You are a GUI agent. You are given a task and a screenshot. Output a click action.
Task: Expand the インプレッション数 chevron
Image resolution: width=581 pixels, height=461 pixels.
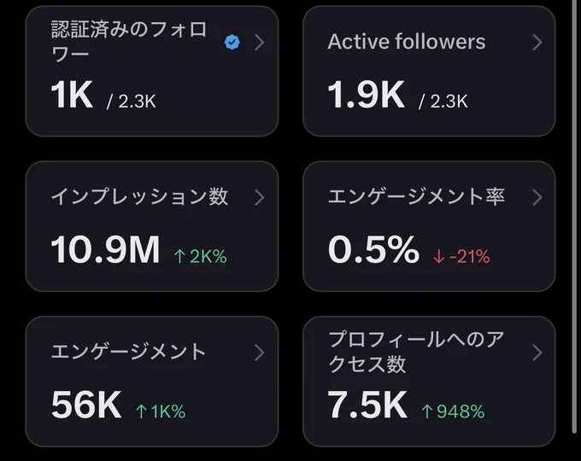point(260,197)
